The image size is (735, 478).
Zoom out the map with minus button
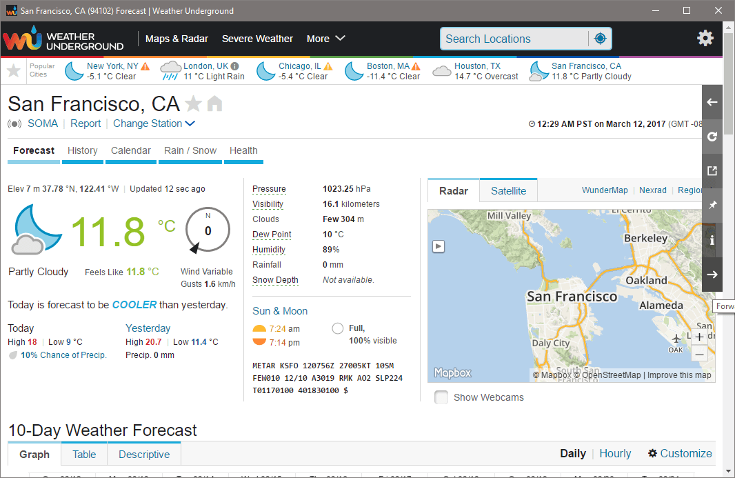[699, 354]
